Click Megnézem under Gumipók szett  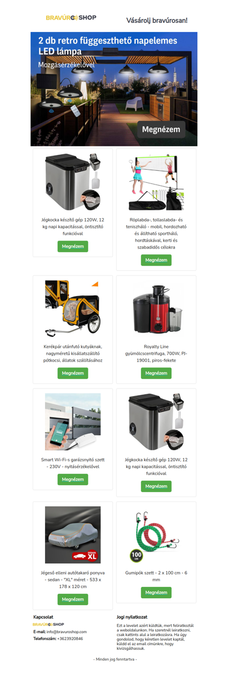pyautogui.click(x=156, y=593)
